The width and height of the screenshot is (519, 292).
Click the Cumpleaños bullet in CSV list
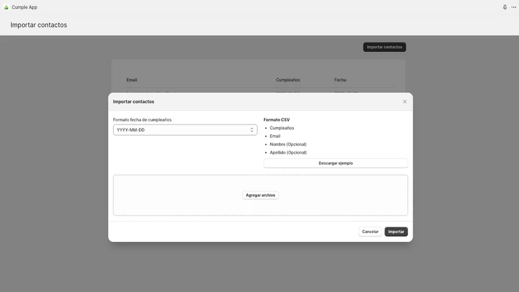coord(282,128)
